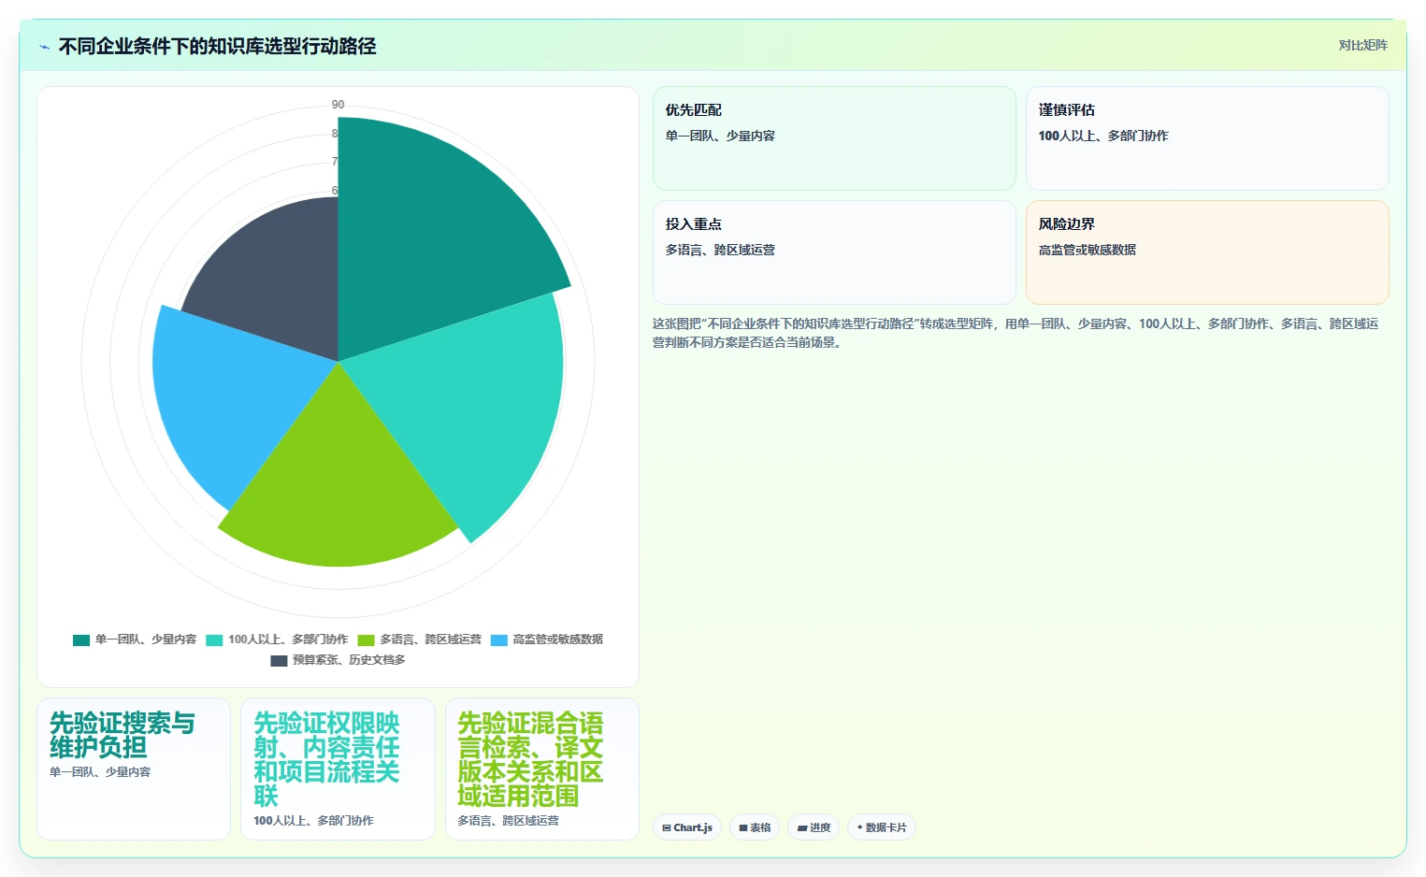Select the 谨慎评估 card heading
Image resolution: width=1426 pixels, height=877 pixels.
[x=1066, y=110]
